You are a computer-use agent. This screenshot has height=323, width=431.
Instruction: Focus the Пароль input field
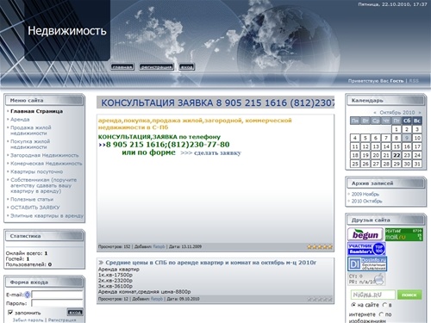pyautogui.click(x=57, y=303)
